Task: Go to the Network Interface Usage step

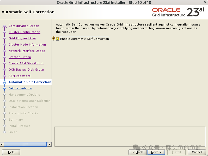Action: pyautogui.click(x=27, y=51)
